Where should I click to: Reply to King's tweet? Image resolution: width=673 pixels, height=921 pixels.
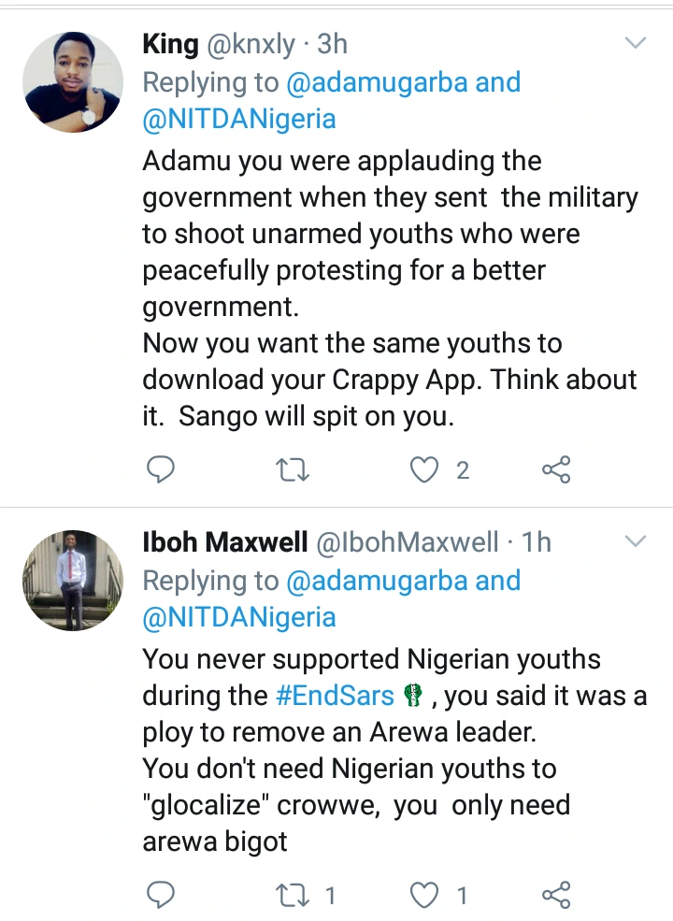162,470
